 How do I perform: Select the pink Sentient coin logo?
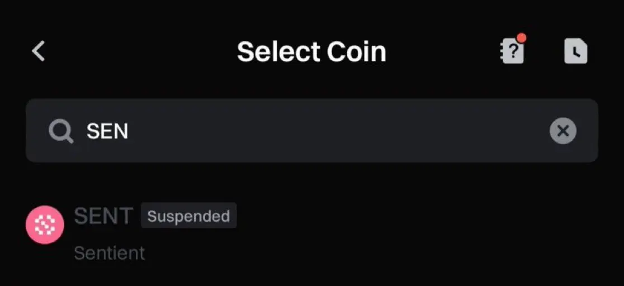pos(45,225)
